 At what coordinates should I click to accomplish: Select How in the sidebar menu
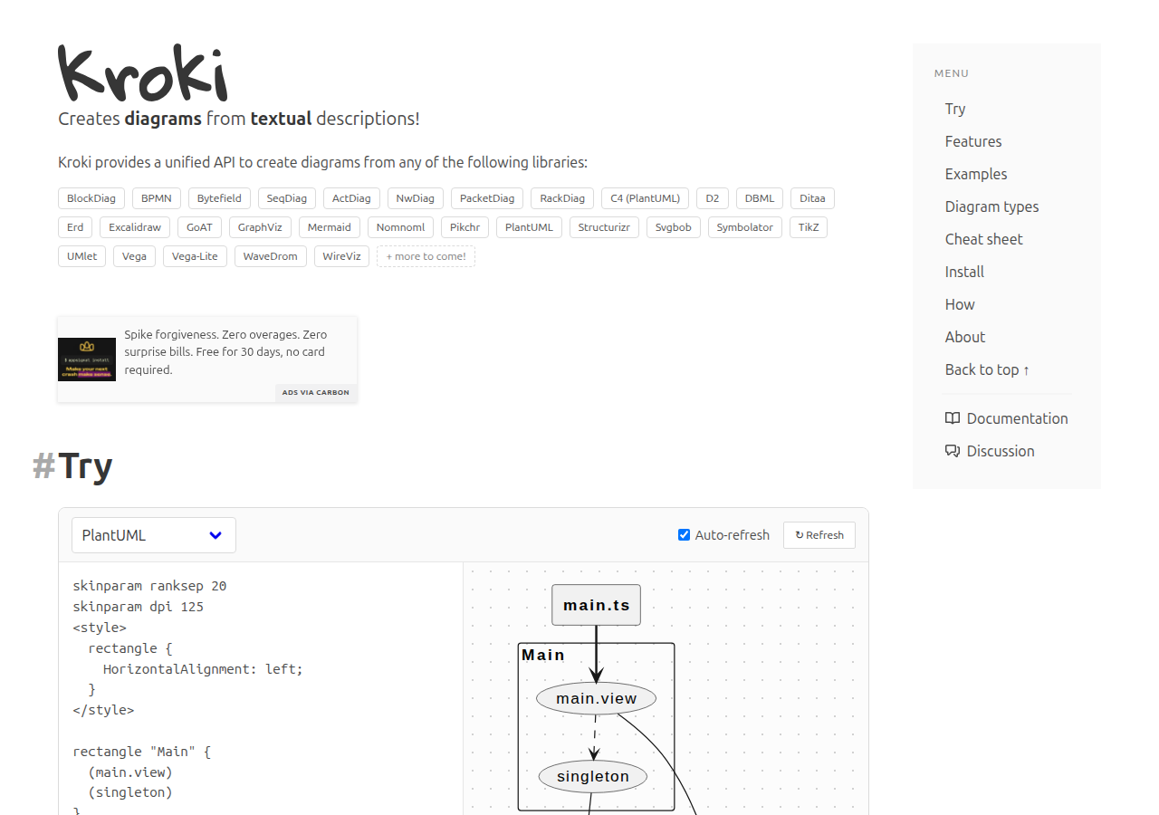point(960,304)
